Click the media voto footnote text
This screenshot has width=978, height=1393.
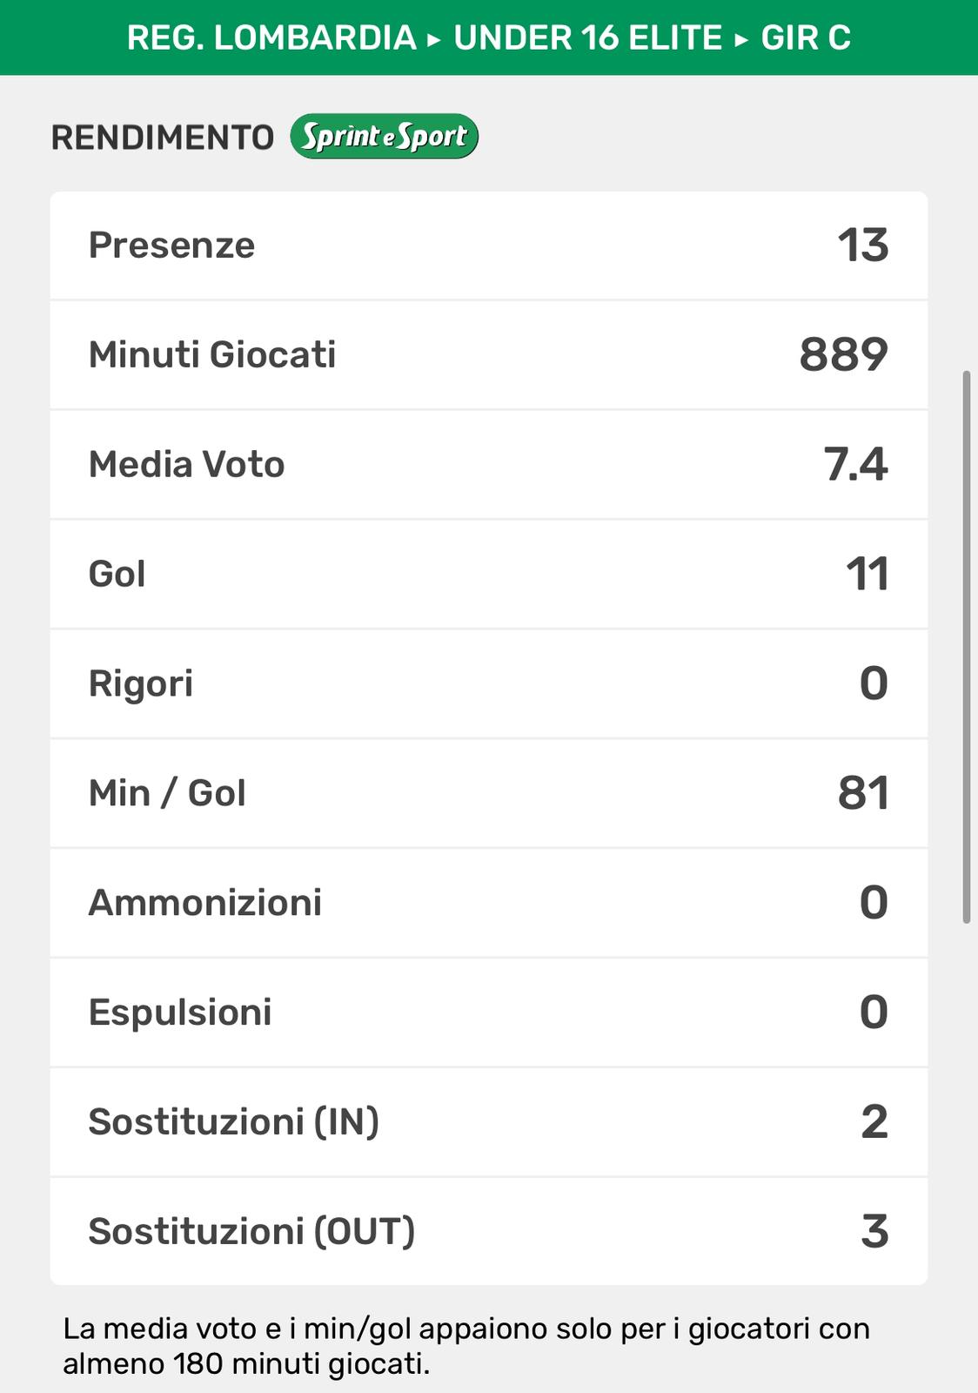coord(466,1346)
